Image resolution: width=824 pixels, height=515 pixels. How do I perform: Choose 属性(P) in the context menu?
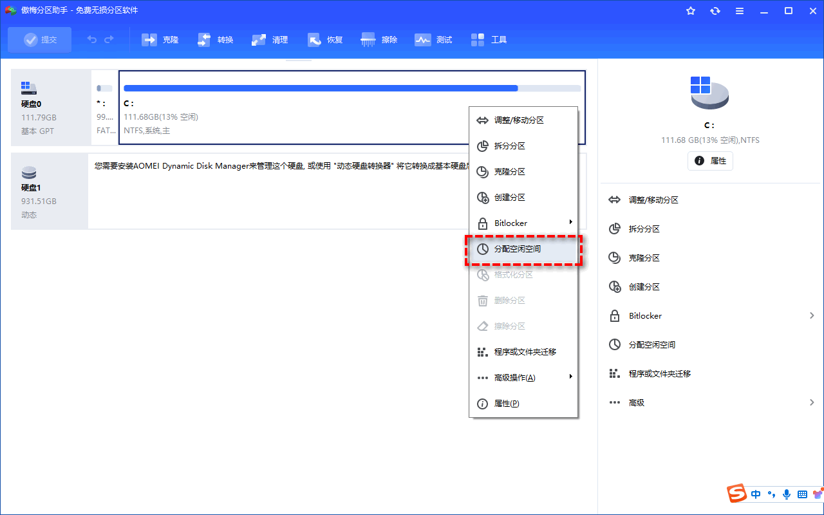pos(523,404)
